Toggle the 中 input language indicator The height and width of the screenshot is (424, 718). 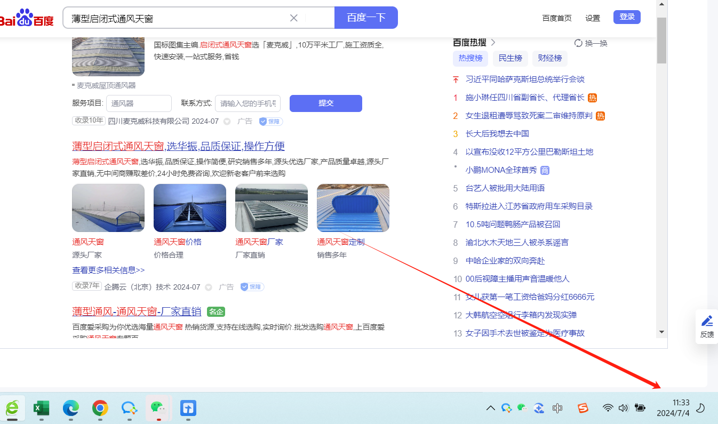pyautogui.click(x=557, y=408)
